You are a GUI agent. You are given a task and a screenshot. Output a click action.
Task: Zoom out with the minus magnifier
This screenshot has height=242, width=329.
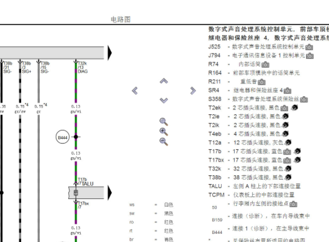pos(163,141)
